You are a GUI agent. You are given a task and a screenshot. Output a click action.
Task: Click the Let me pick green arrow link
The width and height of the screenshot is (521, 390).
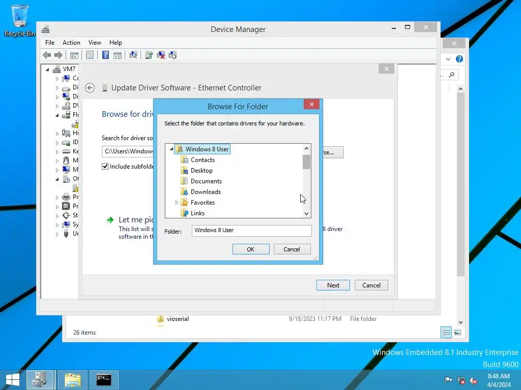[x=110, y=220]
